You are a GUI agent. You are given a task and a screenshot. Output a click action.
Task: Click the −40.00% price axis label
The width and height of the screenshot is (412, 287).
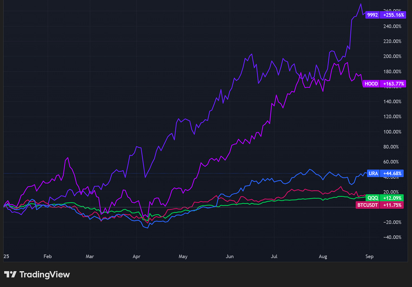[392, 237]
